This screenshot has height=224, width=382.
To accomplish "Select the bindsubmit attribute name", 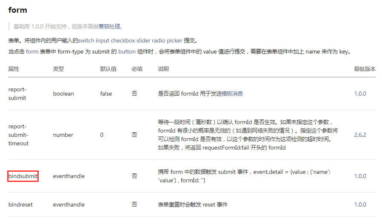I will (23, 176).
